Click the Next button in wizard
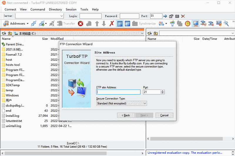This screenshot has width=235, height=156. click(x=144, y=115)
